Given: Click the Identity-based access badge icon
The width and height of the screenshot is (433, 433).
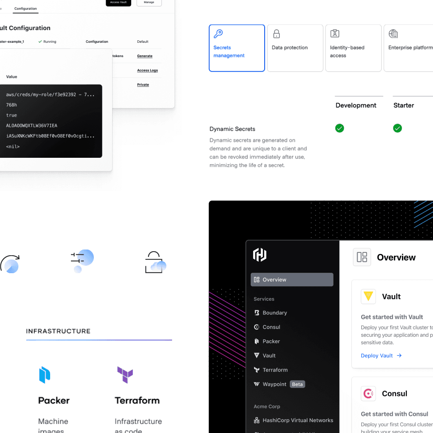Looking at the screenshot, I should point(335,33).
